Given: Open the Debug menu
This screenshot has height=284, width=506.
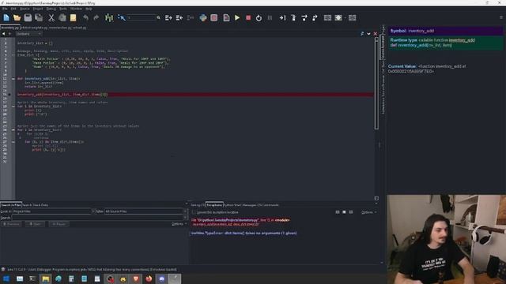Looking at the screenshot, I should tap(51, 9).
